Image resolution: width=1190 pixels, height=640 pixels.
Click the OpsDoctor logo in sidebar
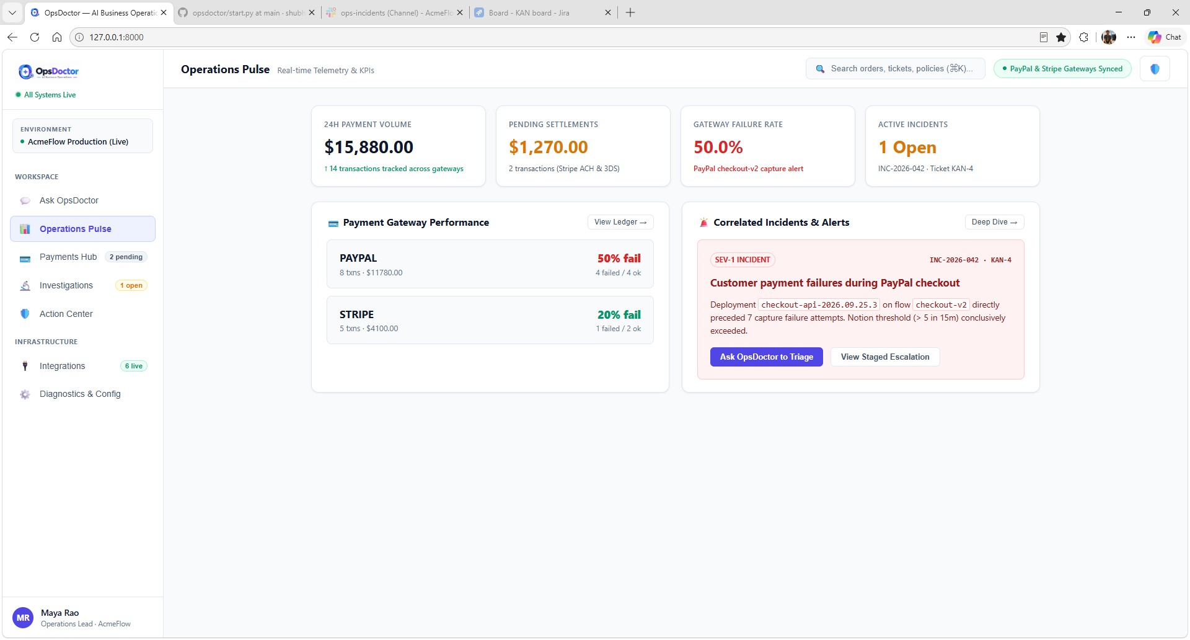48,72
